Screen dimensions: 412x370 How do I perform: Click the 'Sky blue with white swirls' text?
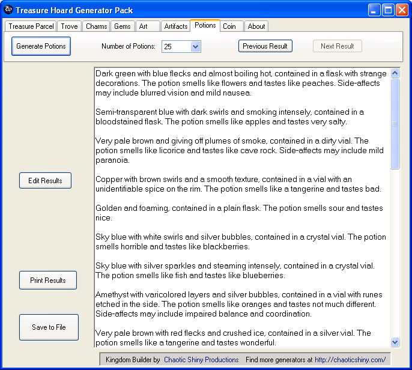click(x=241, y=241)
